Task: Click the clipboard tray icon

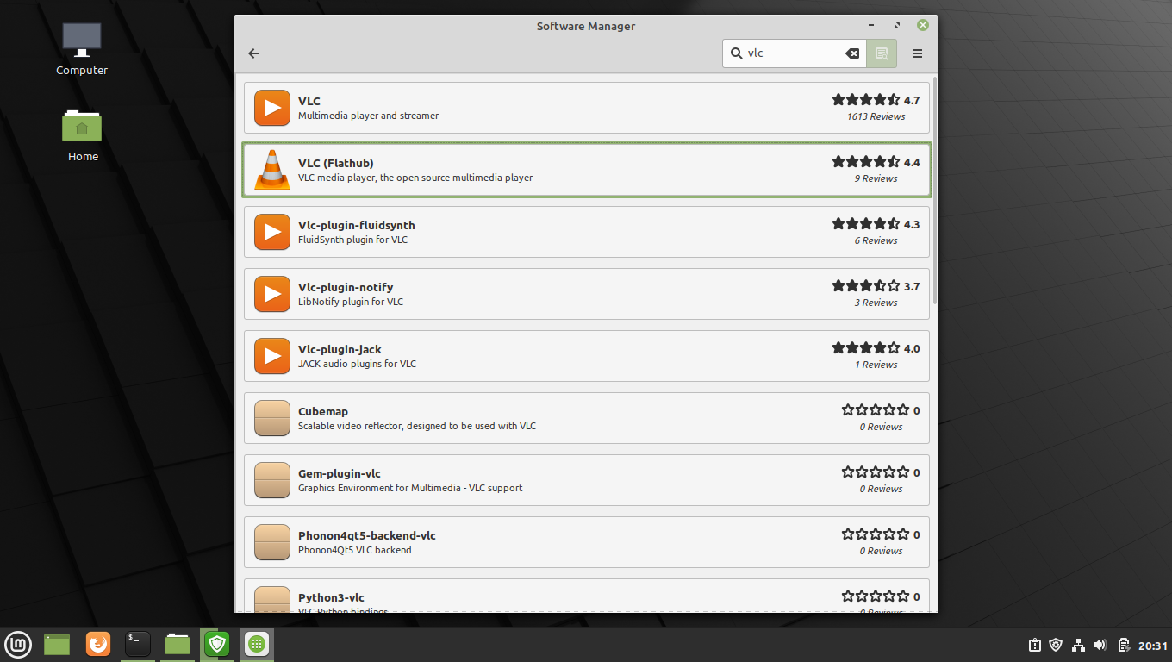Action: pyautogui.click(x=1124, y=645)
